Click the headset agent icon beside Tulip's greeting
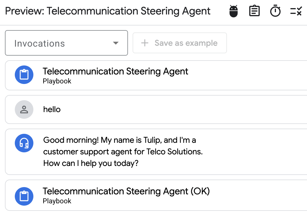Screen dimensions: 307x212 click(x=24, y=143)
